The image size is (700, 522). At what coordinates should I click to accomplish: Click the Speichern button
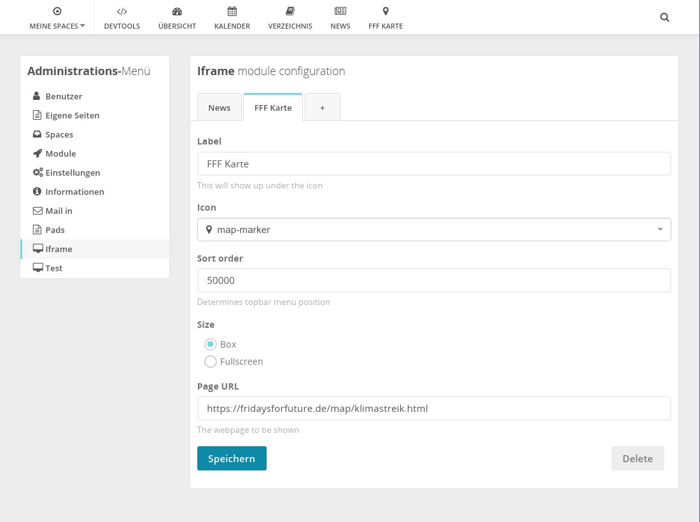tap(232, 458)
